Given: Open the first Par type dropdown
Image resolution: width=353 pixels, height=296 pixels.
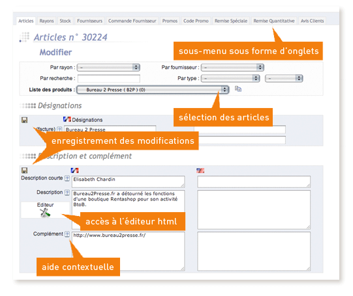Looking at the screenshot, I should tap(230, 78).
